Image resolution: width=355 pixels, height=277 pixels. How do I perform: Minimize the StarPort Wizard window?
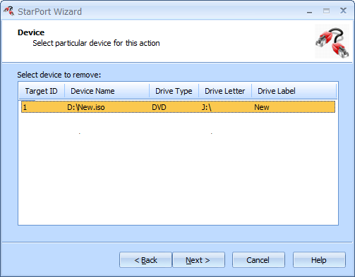click(x=310, y=11)
